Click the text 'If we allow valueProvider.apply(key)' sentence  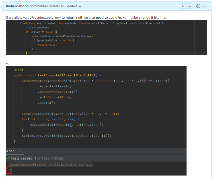(86, 18)
